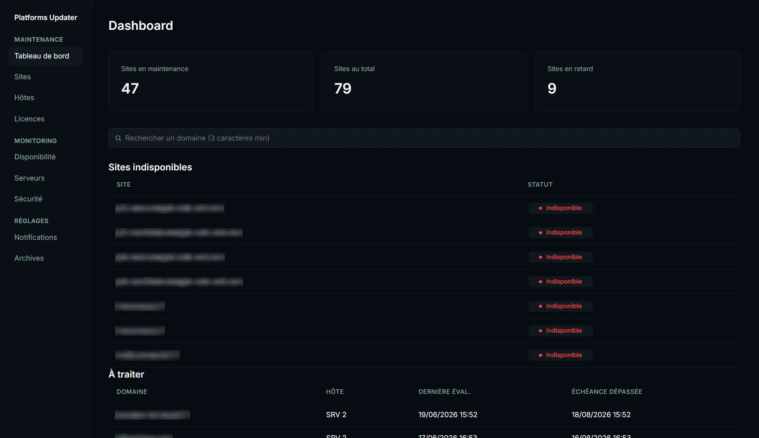Click the Platforms Updater logo title
The width and height of the screenshot is (759, 438).
[x=46, y=18]
